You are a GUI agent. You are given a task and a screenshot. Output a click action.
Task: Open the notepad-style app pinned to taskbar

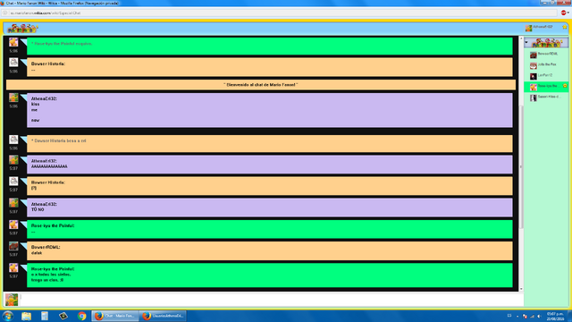tap(45, 316)
